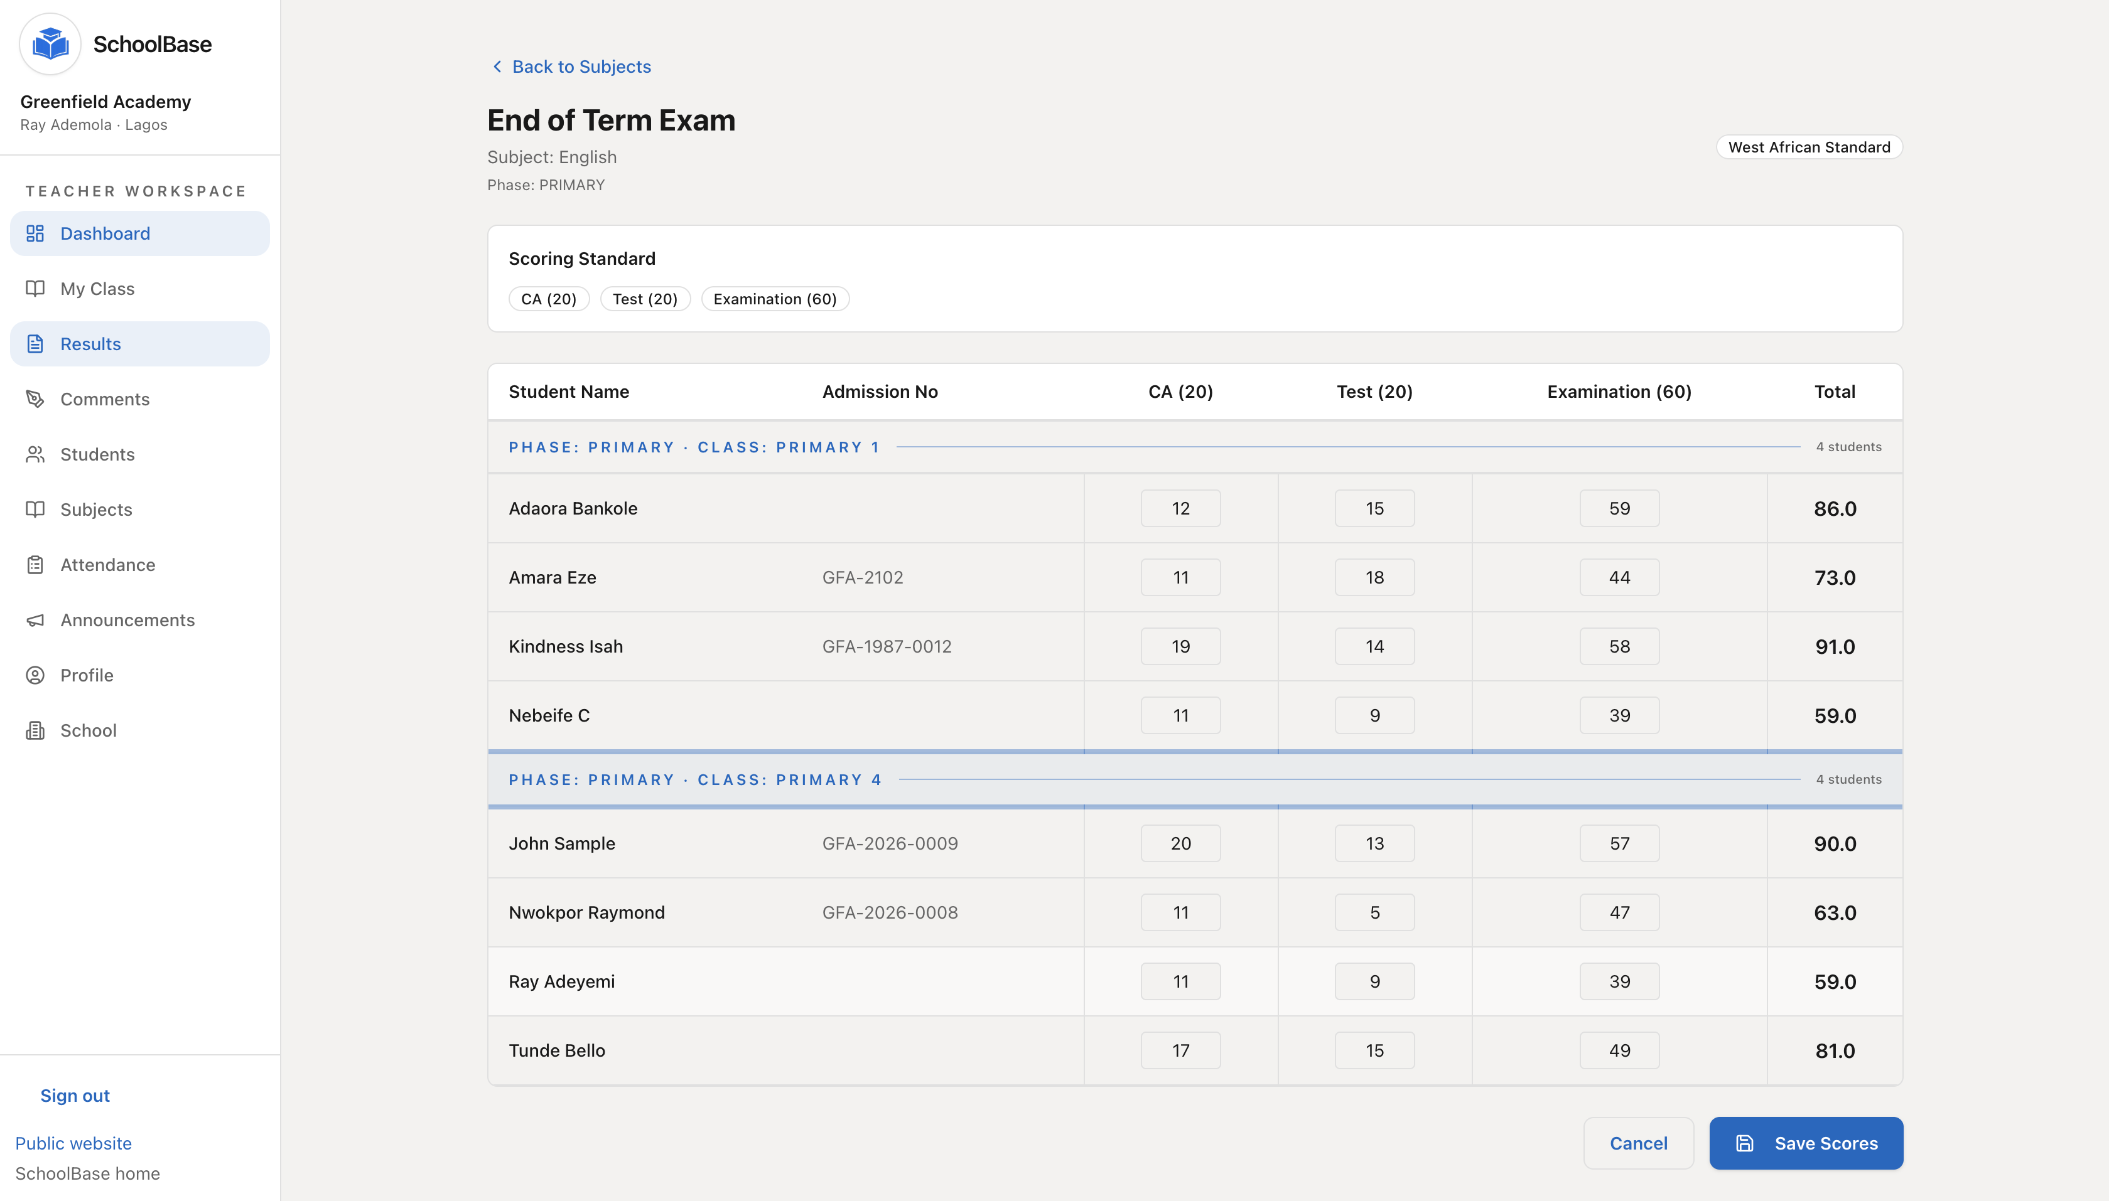Edit Ray Adeyemi's Test score field
The width and height of the screenshot is (2109, 1201).
point(1374,981)
